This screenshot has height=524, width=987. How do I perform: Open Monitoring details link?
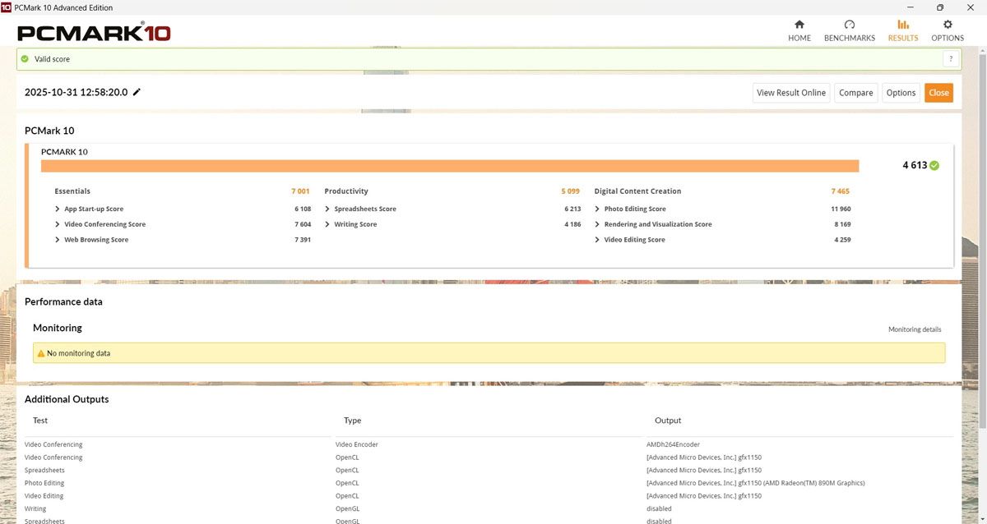pyautogui.click(x=915, y=329)
